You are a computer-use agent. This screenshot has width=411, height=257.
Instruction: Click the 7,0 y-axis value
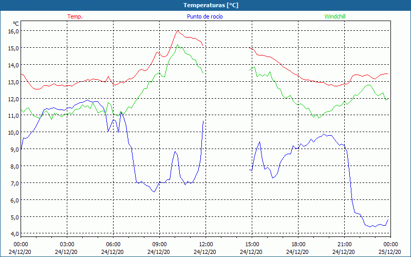(x=15, y=183)
